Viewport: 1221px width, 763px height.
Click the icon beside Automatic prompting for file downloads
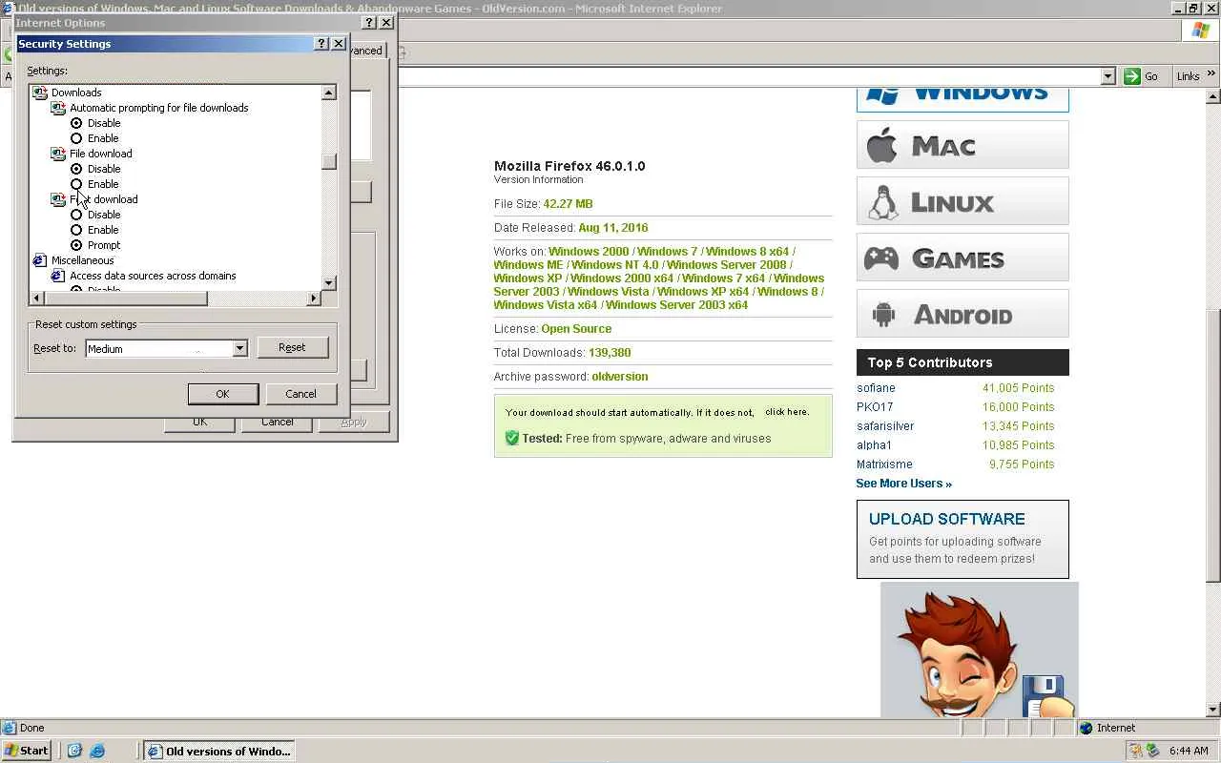pyautogui.click(x=58, y=108)
